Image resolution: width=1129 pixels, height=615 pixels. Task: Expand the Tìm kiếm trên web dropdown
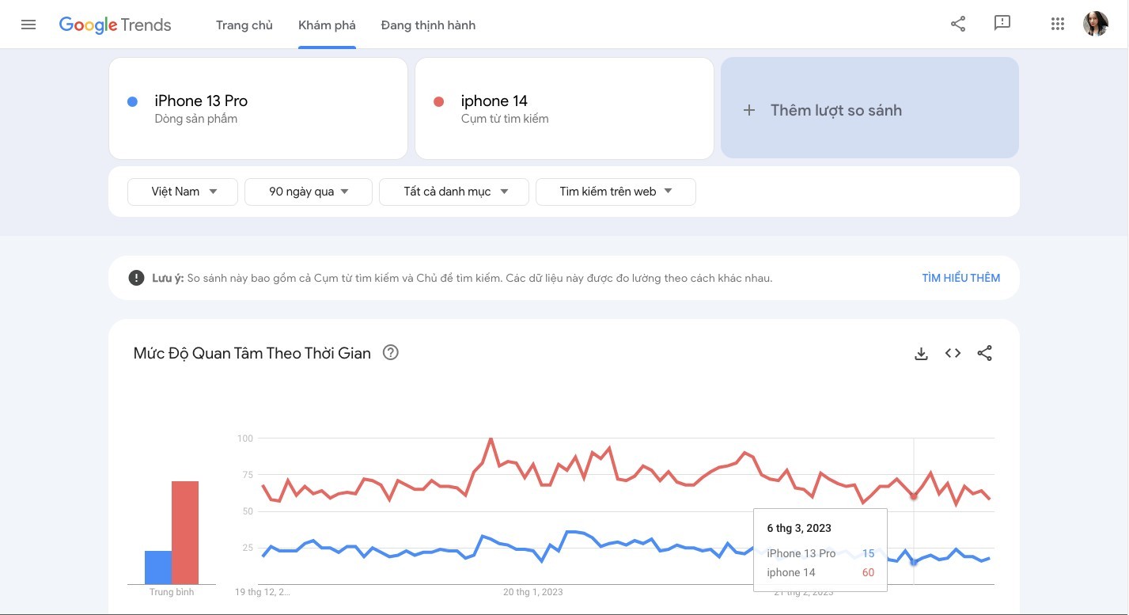(616, 192)
